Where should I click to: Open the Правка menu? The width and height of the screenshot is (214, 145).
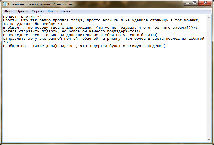22,11
